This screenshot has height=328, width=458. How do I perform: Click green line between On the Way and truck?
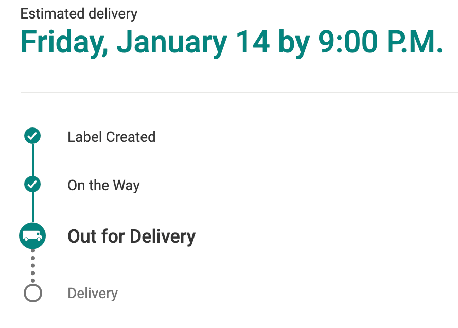tap(32, 207)
